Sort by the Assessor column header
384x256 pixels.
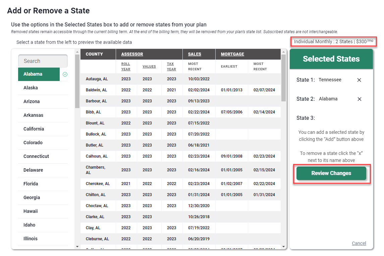tap(132, 54)
